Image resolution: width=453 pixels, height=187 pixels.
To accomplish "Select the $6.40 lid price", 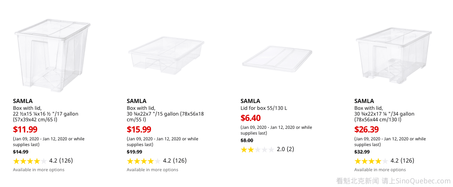I will click(x=251, y=118).
